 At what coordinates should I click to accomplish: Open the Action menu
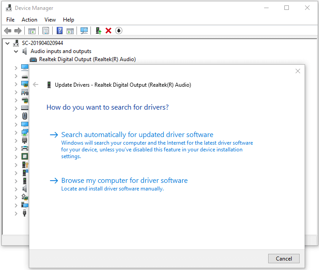tap(29, 20)
